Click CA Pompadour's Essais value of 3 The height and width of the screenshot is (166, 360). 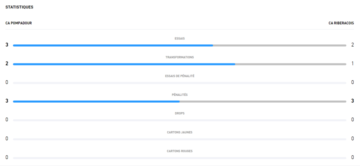tap(7, 45)
